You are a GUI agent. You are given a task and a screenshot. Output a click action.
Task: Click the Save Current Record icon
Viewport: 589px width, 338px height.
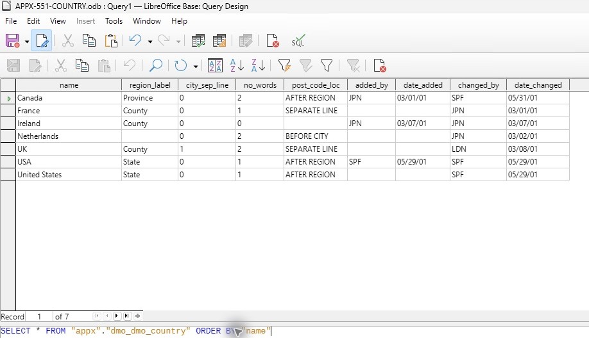click(13, 65)
